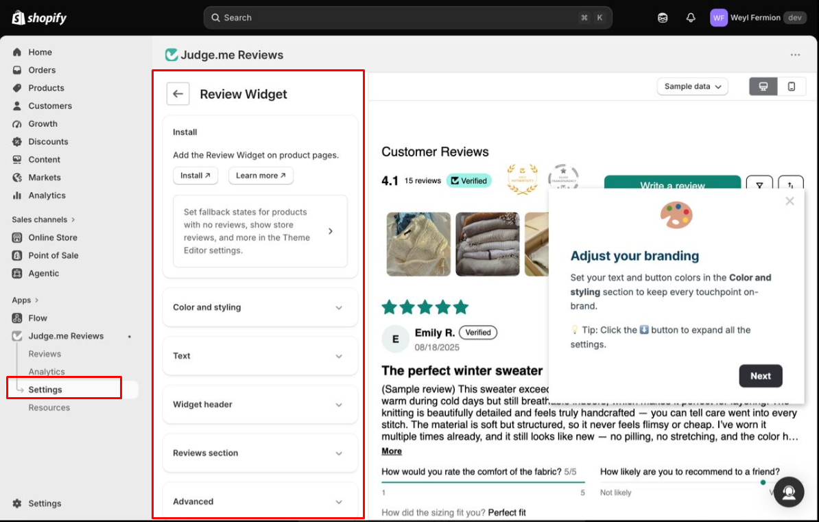Click the Home icon in sidebar

pos(17,52)
